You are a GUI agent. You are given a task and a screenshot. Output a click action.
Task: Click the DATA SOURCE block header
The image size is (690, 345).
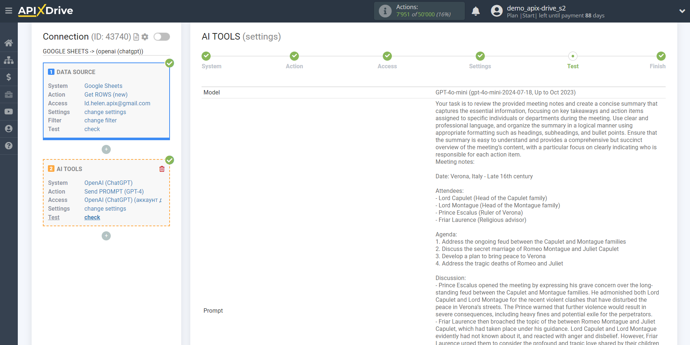(x=76, y=72)
